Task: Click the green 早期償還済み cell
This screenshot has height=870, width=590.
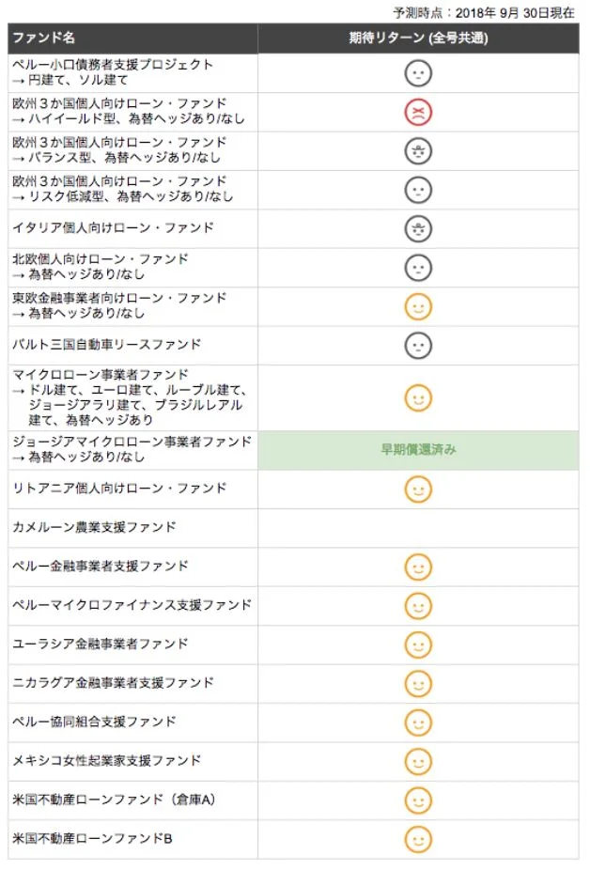Action: point(417,450)
